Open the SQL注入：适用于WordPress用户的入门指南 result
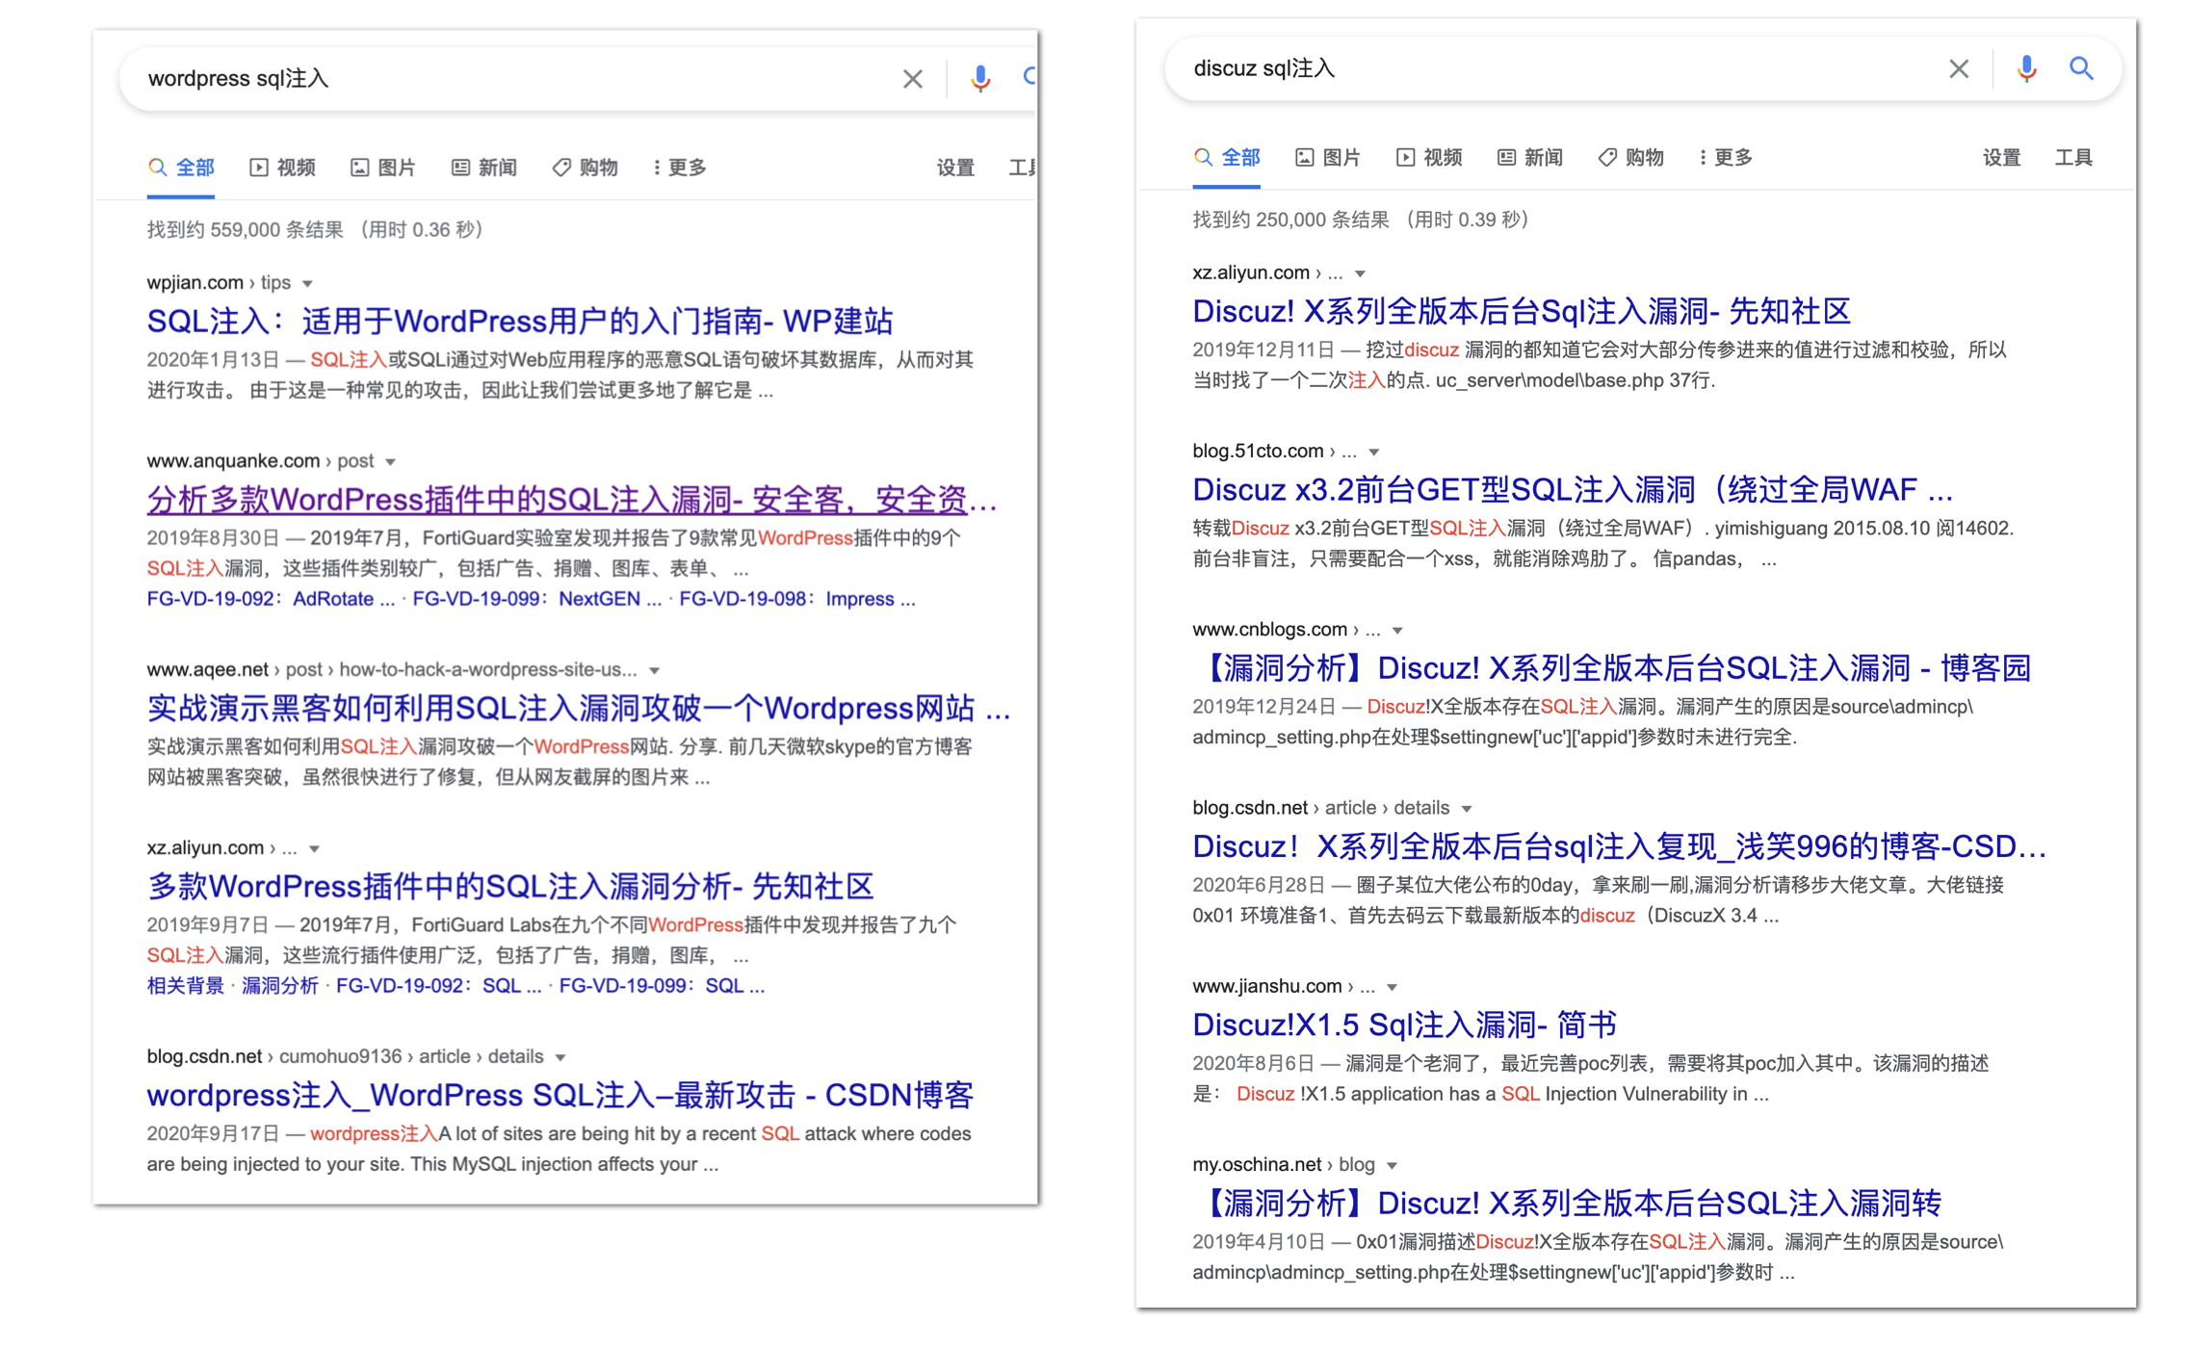Viewport: 2188px width, 1348px height. (x=520, y=321)
